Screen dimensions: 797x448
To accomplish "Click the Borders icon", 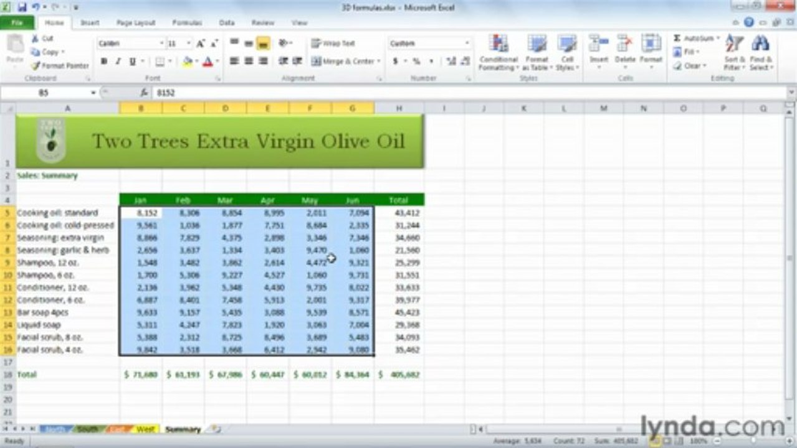I will [160, 62].
